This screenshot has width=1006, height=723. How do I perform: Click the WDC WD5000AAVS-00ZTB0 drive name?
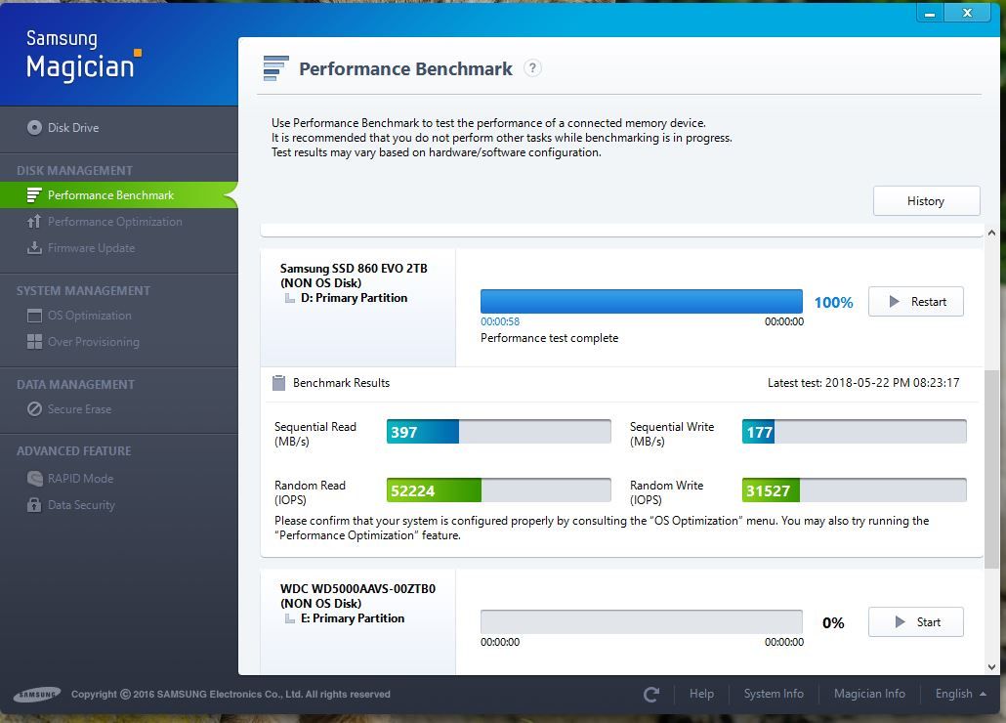[358, 588]
